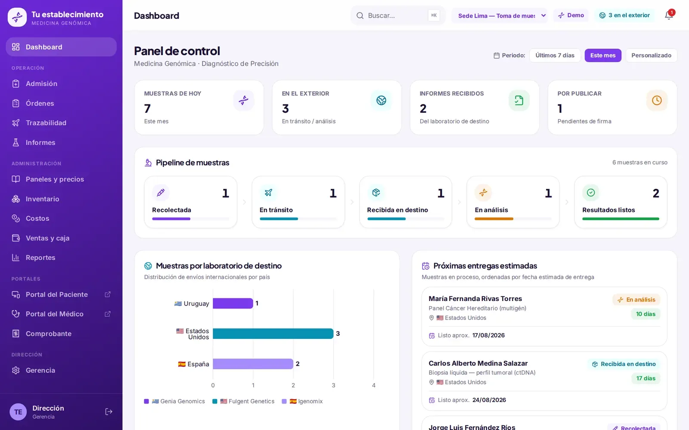Image resolution: width=689 pixels, height=430 pixels.
Task: Select the Personalizado period
Action: [x=651, y=55]
